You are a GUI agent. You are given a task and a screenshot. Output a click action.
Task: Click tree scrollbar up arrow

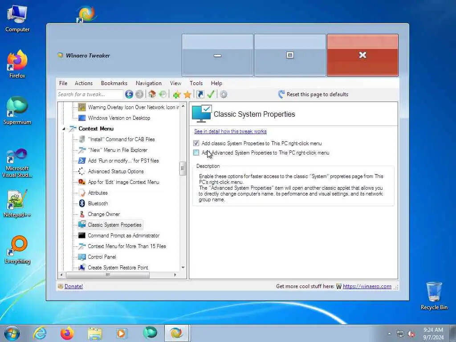(183, 106)
